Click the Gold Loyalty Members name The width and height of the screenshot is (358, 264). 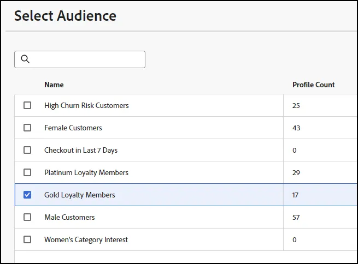(80, 195)
